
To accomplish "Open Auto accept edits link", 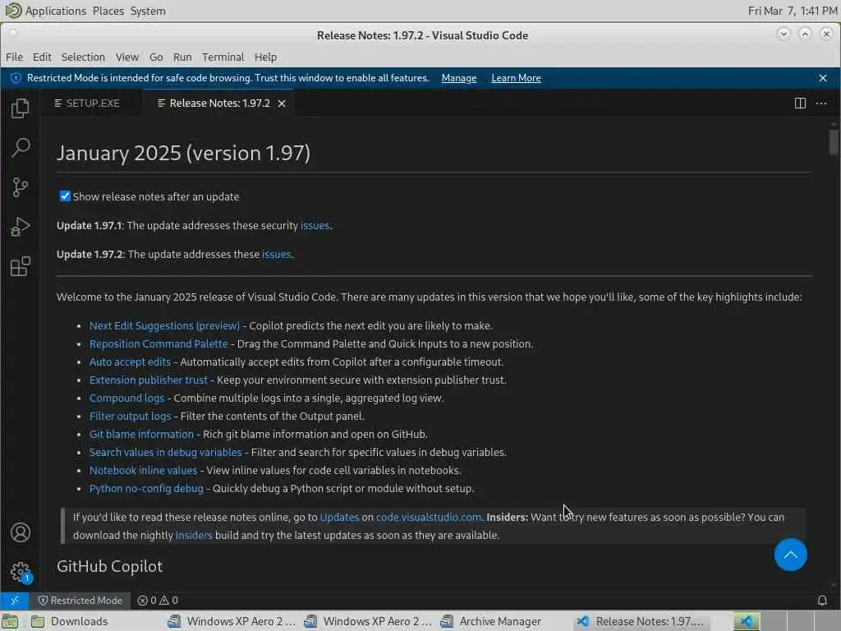I will 130,362.
